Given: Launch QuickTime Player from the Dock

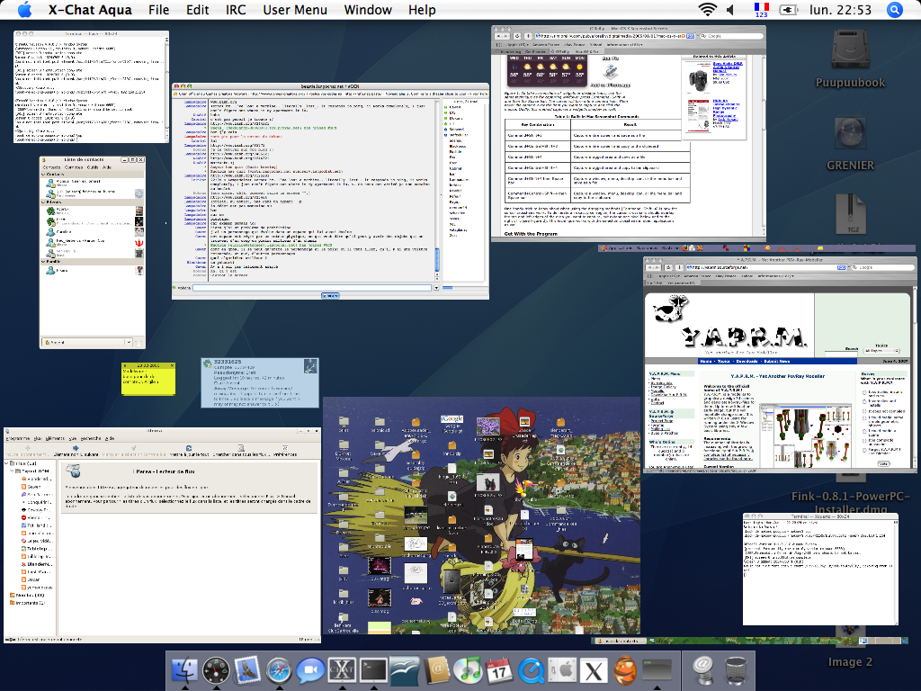Looking at the screenshot, I should click(x=531, y=670).
